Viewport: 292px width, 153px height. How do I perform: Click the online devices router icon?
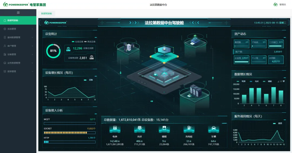(x=68, y=49)
